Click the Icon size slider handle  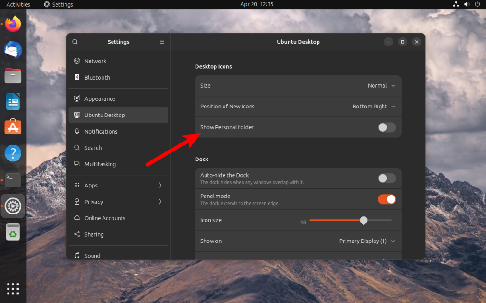click(x=364, y=221)
